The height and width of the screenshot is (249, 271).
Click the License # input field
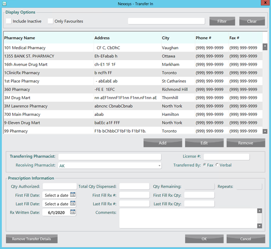click(x=226, y=157)
